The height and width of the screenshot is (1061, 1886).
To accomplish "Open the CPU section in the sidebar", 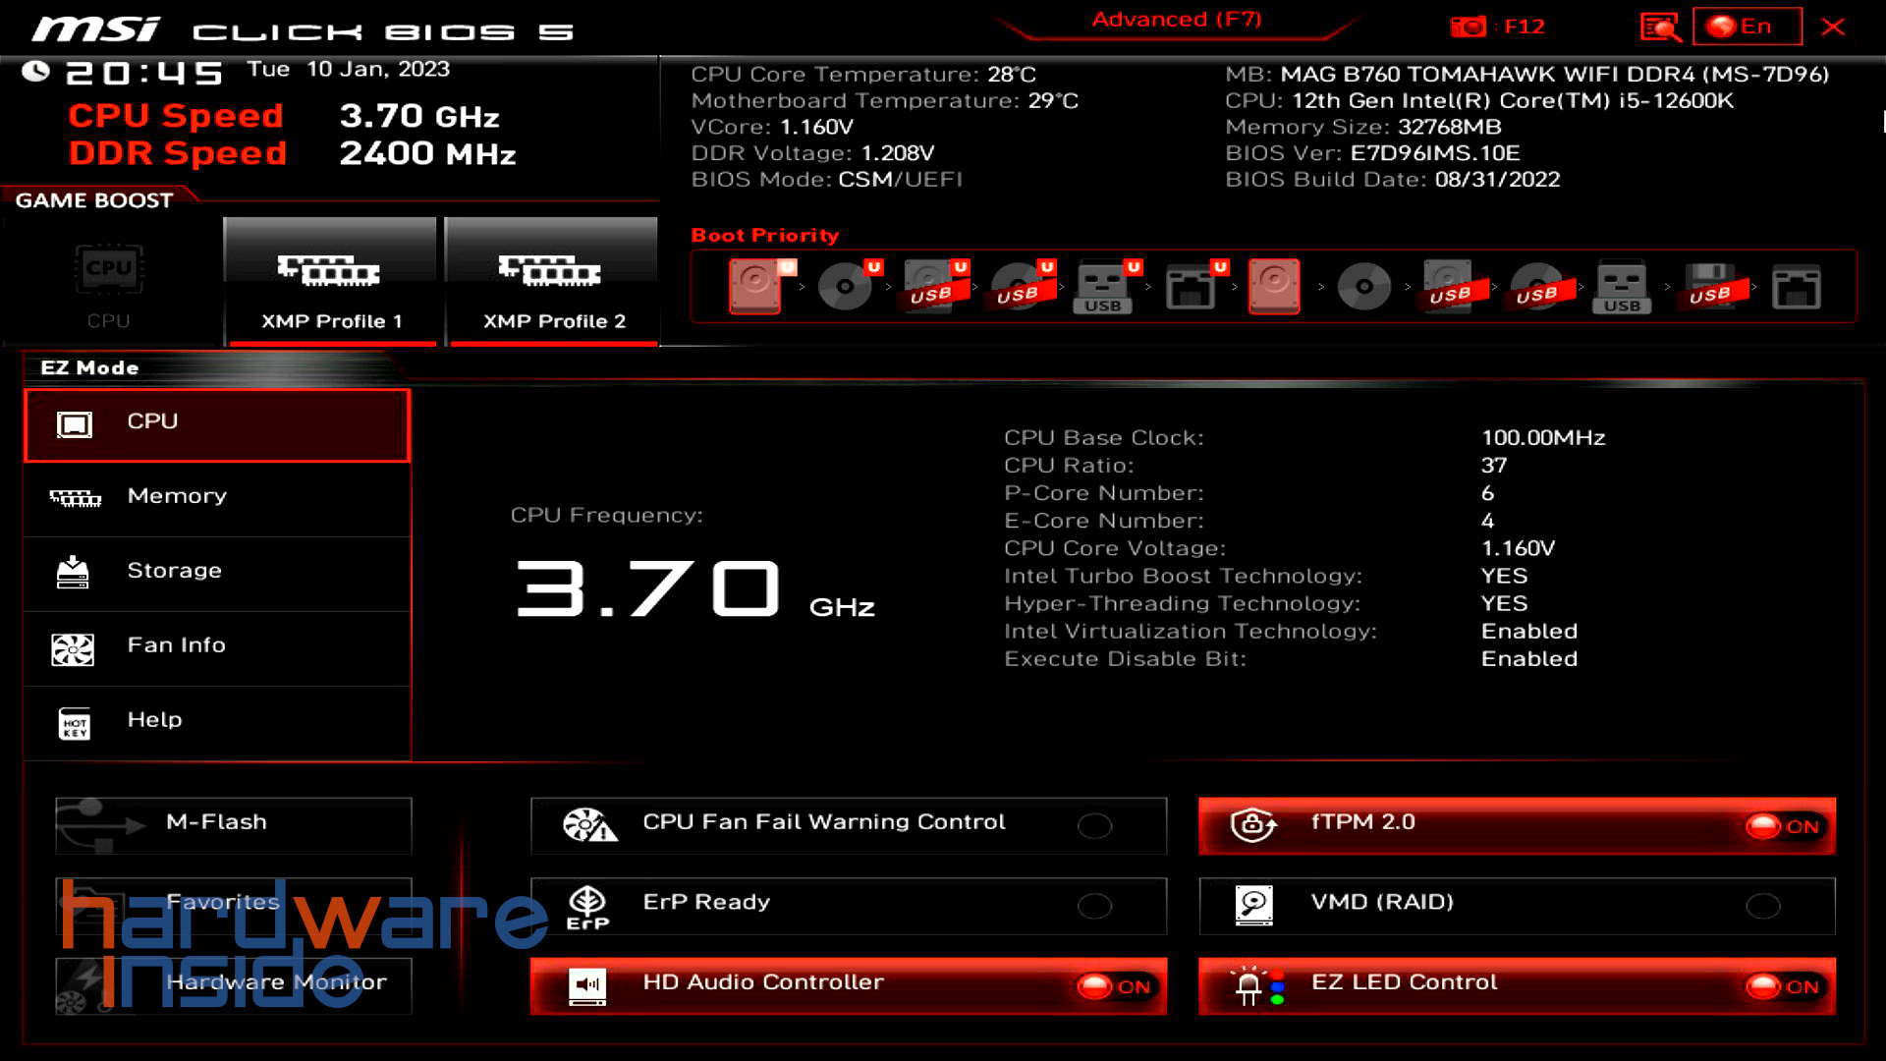I will (216, 422).
